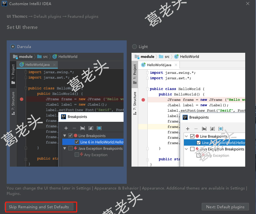Click HelloWorld class icon in Darcula breadcrumb
This screenshot has height=214, width=256.
click(x=55, y=57)
